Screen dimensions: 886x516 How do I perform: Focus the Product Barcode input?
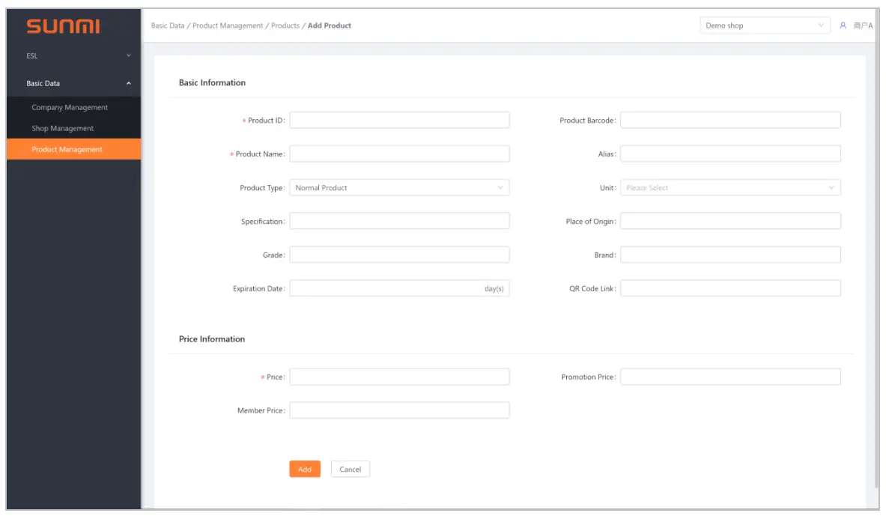pos(730,121)
